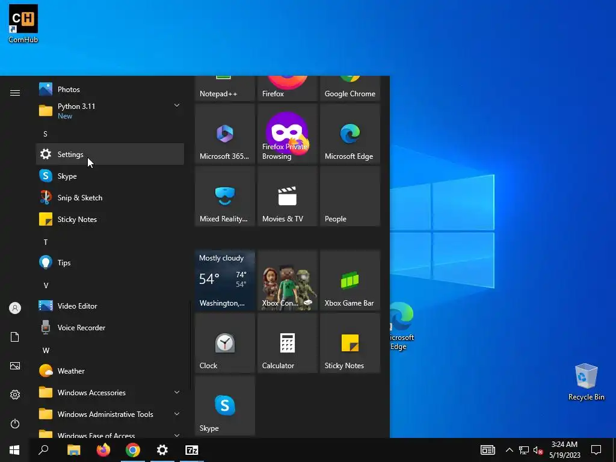The width and height of the screenshot is (616, 462).
Task: Open the Washington weather live tile
Action: click(x=225, y=280)
